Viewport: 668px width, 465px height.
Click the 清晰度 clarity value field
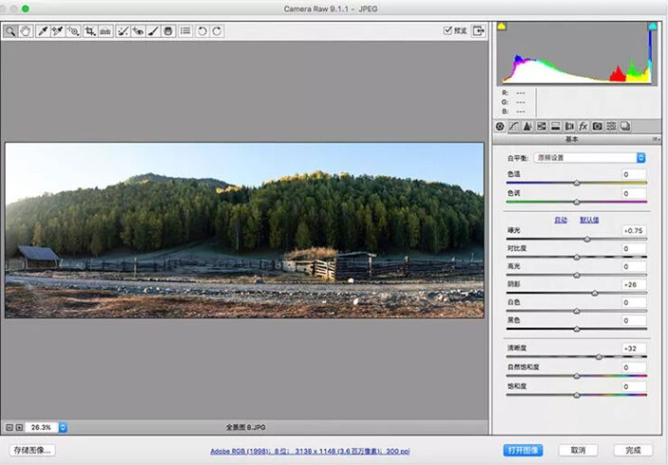633,349
